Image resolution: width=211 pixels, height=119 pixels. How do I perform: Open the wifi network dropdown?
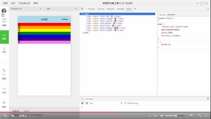point(61,9)
